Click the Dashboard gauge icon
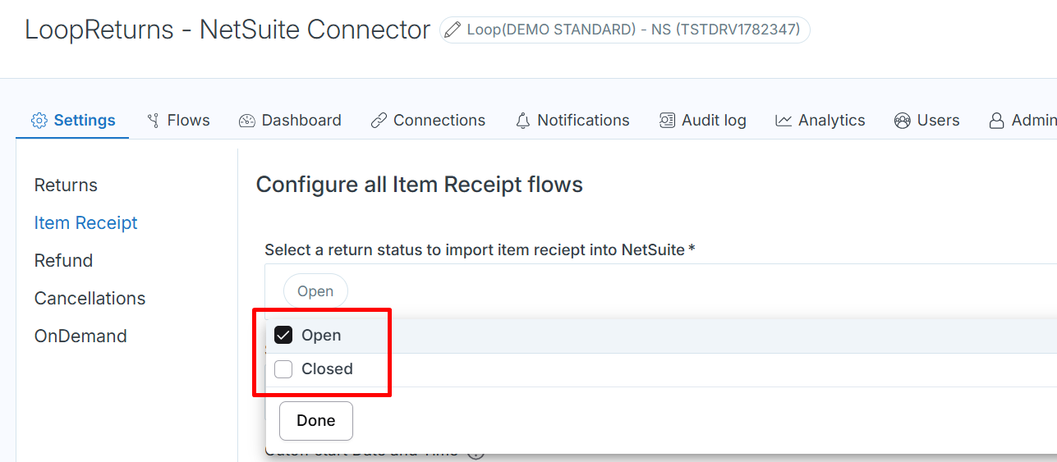The height and width of the screenshot is (462, 1057). pyautogui.click(x=247, y=121)
